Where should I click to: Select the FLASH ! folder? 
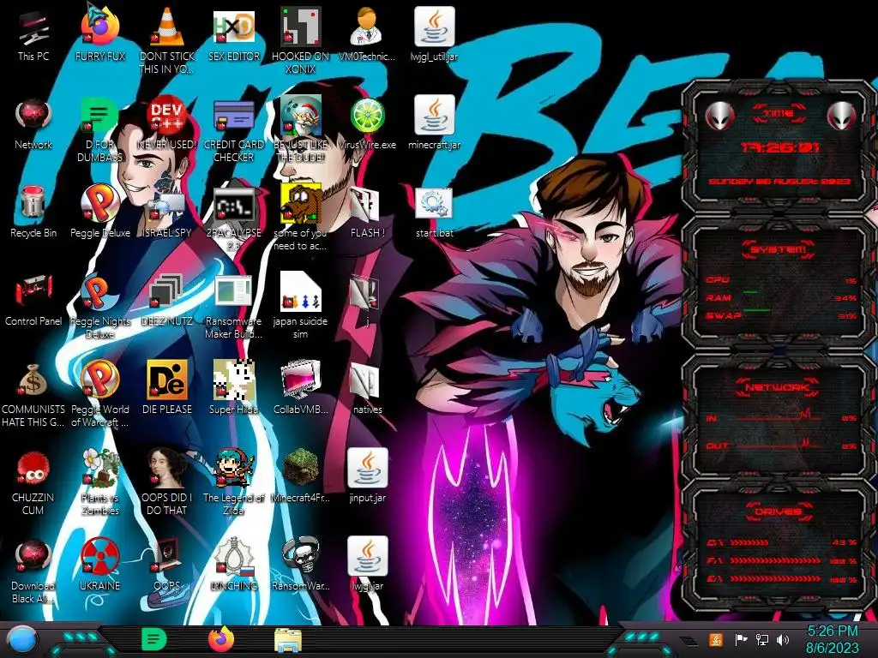click(x=367, y=206)
